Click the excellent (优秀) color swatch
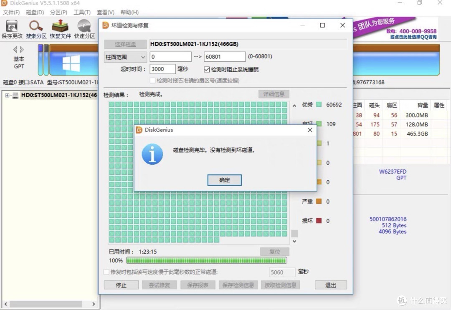This screenshot has width=451, height=310. [319, 105]
